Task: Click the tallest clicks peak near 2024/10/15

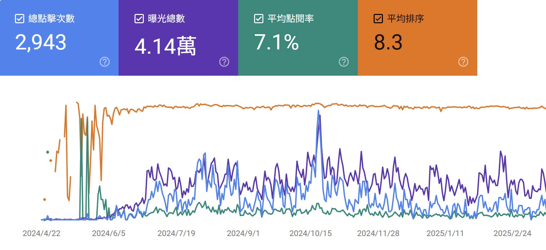Action: coord(318,111)
